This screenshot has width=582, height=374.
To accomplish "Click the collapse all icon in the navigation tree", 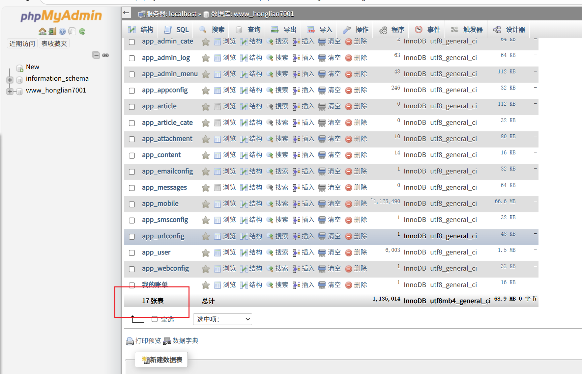I will pos(96,55).
